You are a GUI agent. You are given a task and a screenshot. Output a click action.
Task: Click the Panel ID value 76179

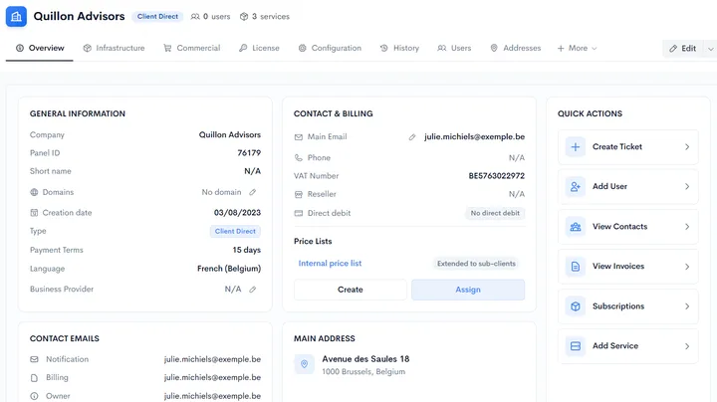pos(249,153)
